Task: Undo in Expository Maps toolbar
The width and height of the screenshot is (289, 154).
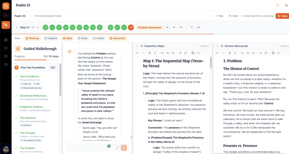Action: 137,53
